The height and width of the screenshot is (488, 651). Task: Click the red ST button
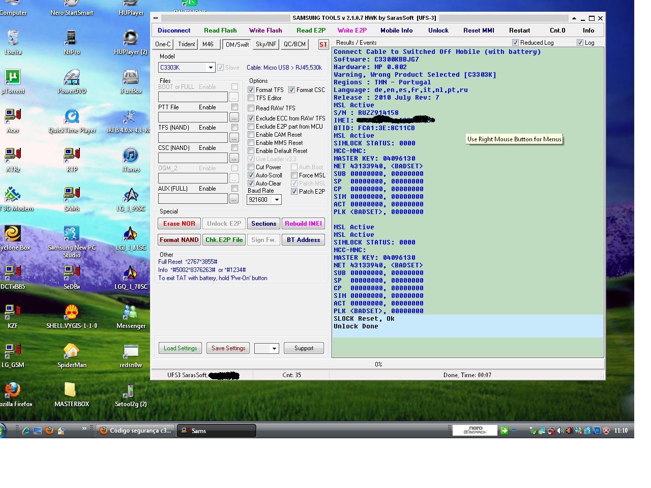[323, 45]
